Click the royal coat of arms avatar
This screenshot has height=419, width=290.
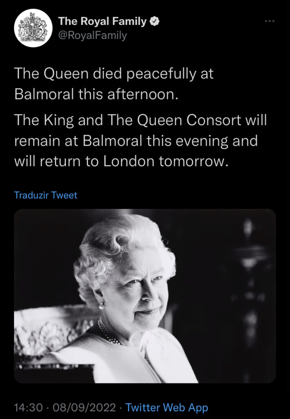point(33,28)
